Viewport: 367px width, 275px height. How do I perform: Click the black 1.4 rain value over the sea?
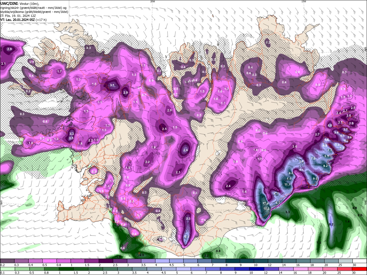[347, 221]
